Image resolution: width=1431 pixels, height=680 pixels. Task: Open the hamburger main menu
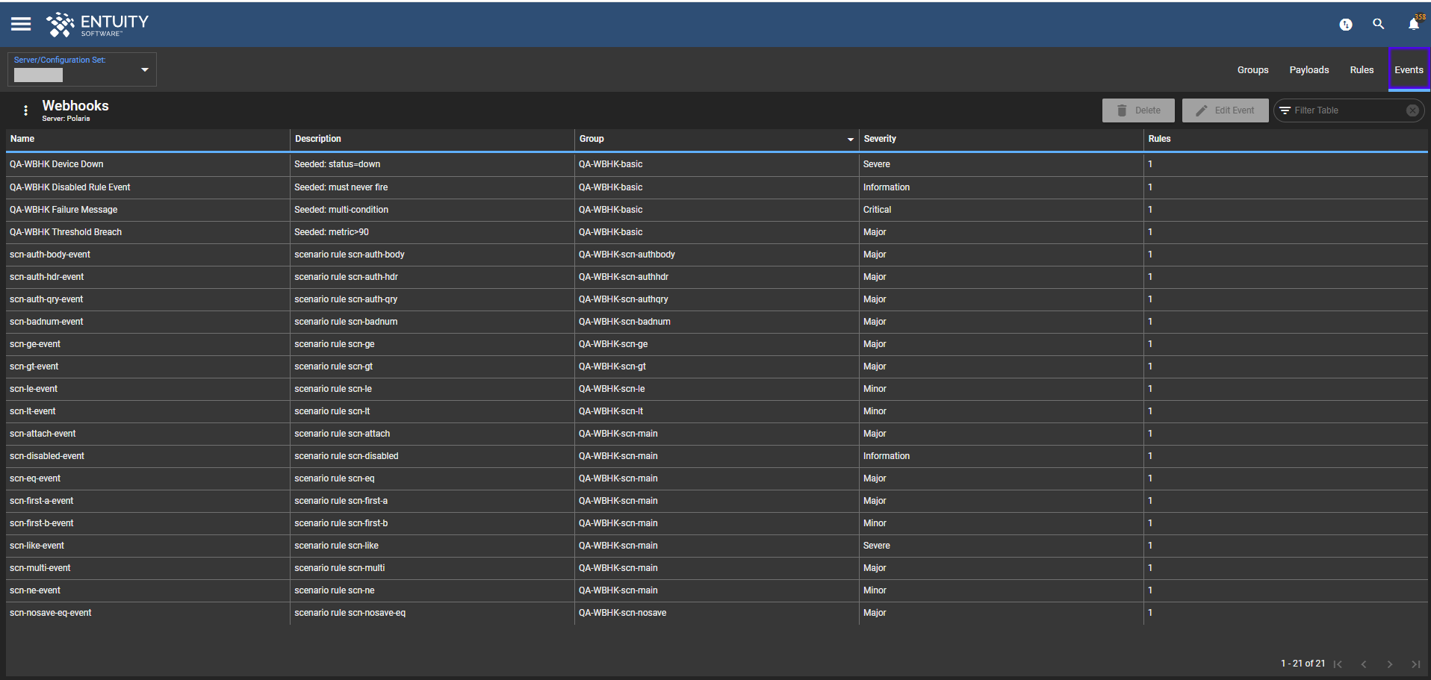[21, 24]
